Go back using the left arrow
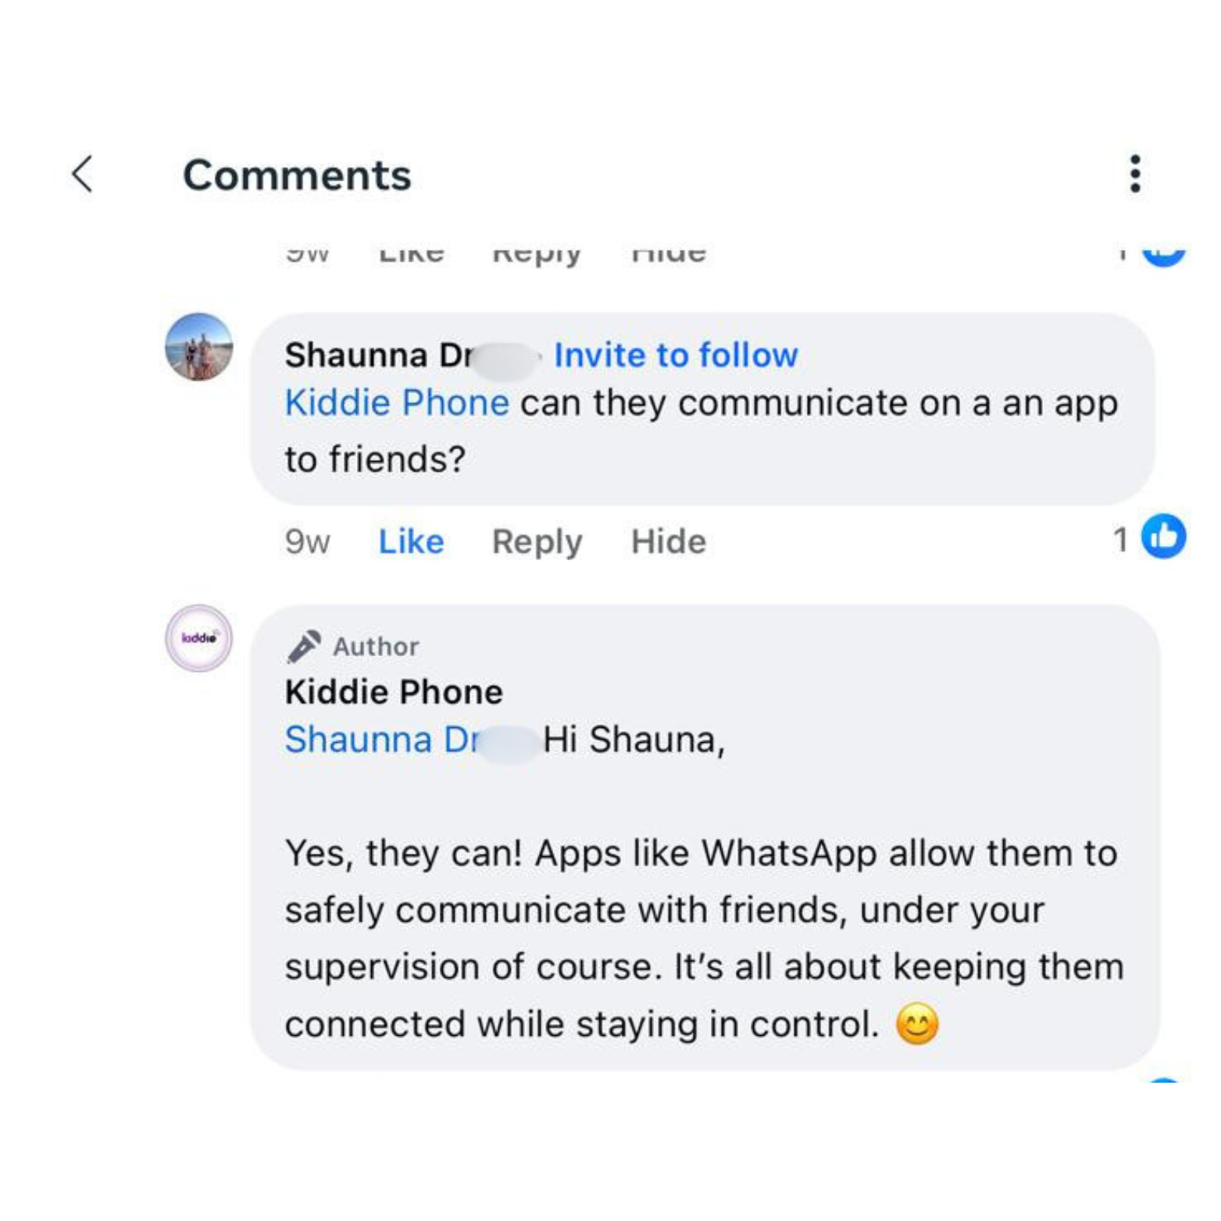This screenshot has width=1221, height=1221. (83, 173)
